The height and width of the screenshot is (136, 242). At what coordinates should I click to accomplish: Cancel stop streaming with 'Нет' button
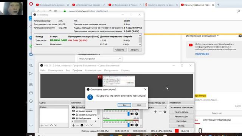coord(139,105)
